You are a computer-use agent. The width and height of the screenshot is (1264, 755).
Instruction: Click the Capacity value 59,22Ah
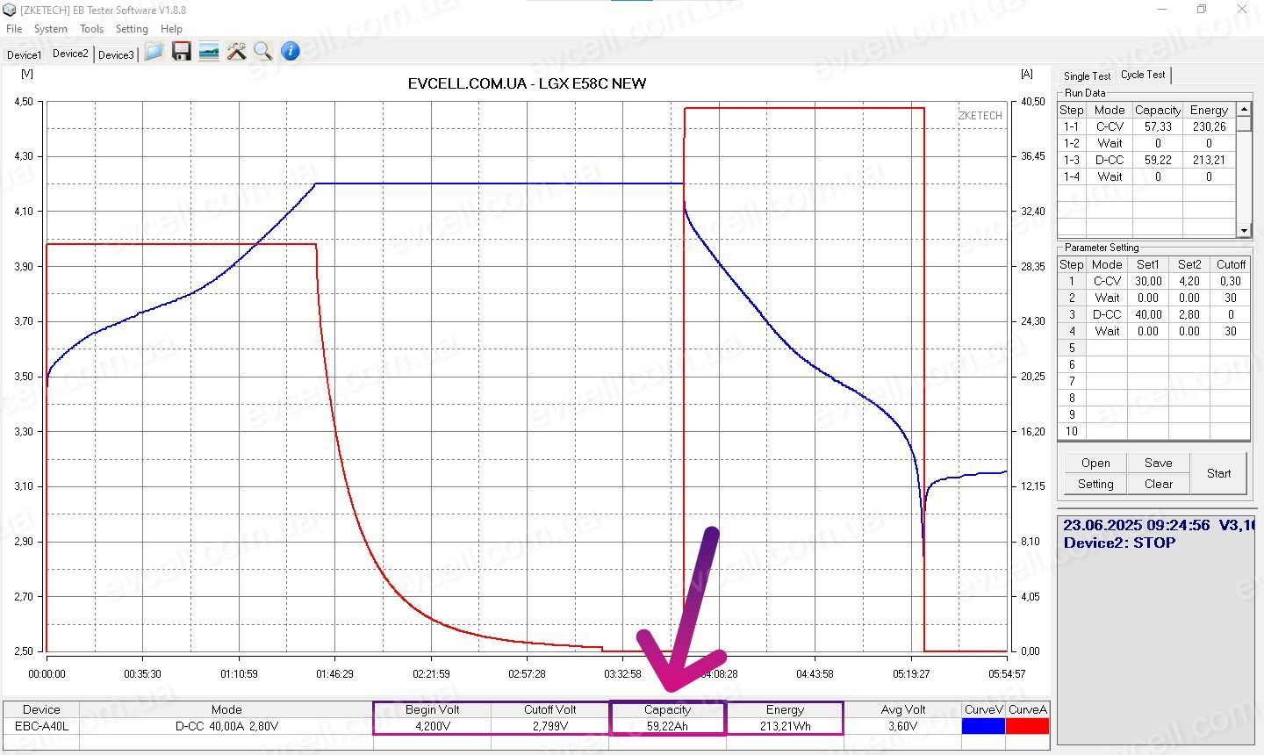tap(667, 726)
